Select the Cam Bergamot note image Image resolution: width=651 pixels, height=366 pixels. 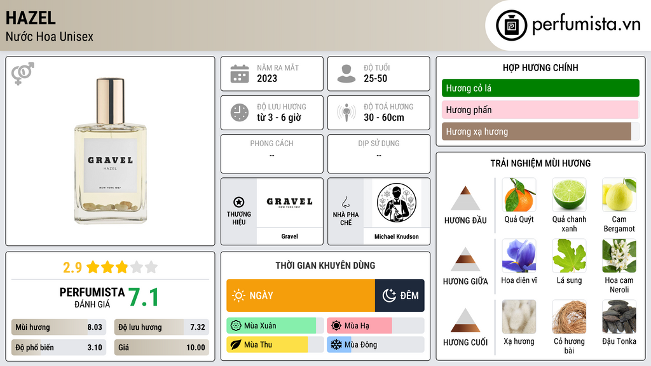coord(619,195)
